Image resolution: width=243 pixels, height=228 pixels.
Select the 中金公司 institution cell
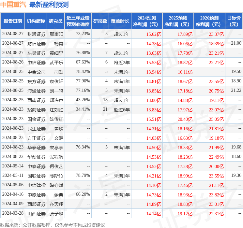37,72
